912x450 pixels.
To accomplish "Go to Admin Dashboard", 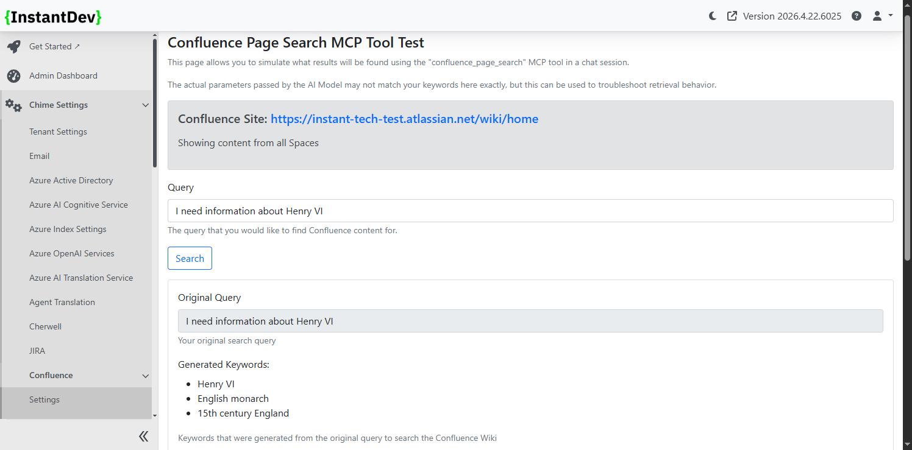I will (63, 76).
